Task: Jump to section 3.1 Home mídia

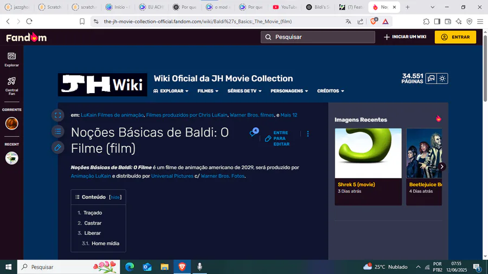Action: coord(100,244)
